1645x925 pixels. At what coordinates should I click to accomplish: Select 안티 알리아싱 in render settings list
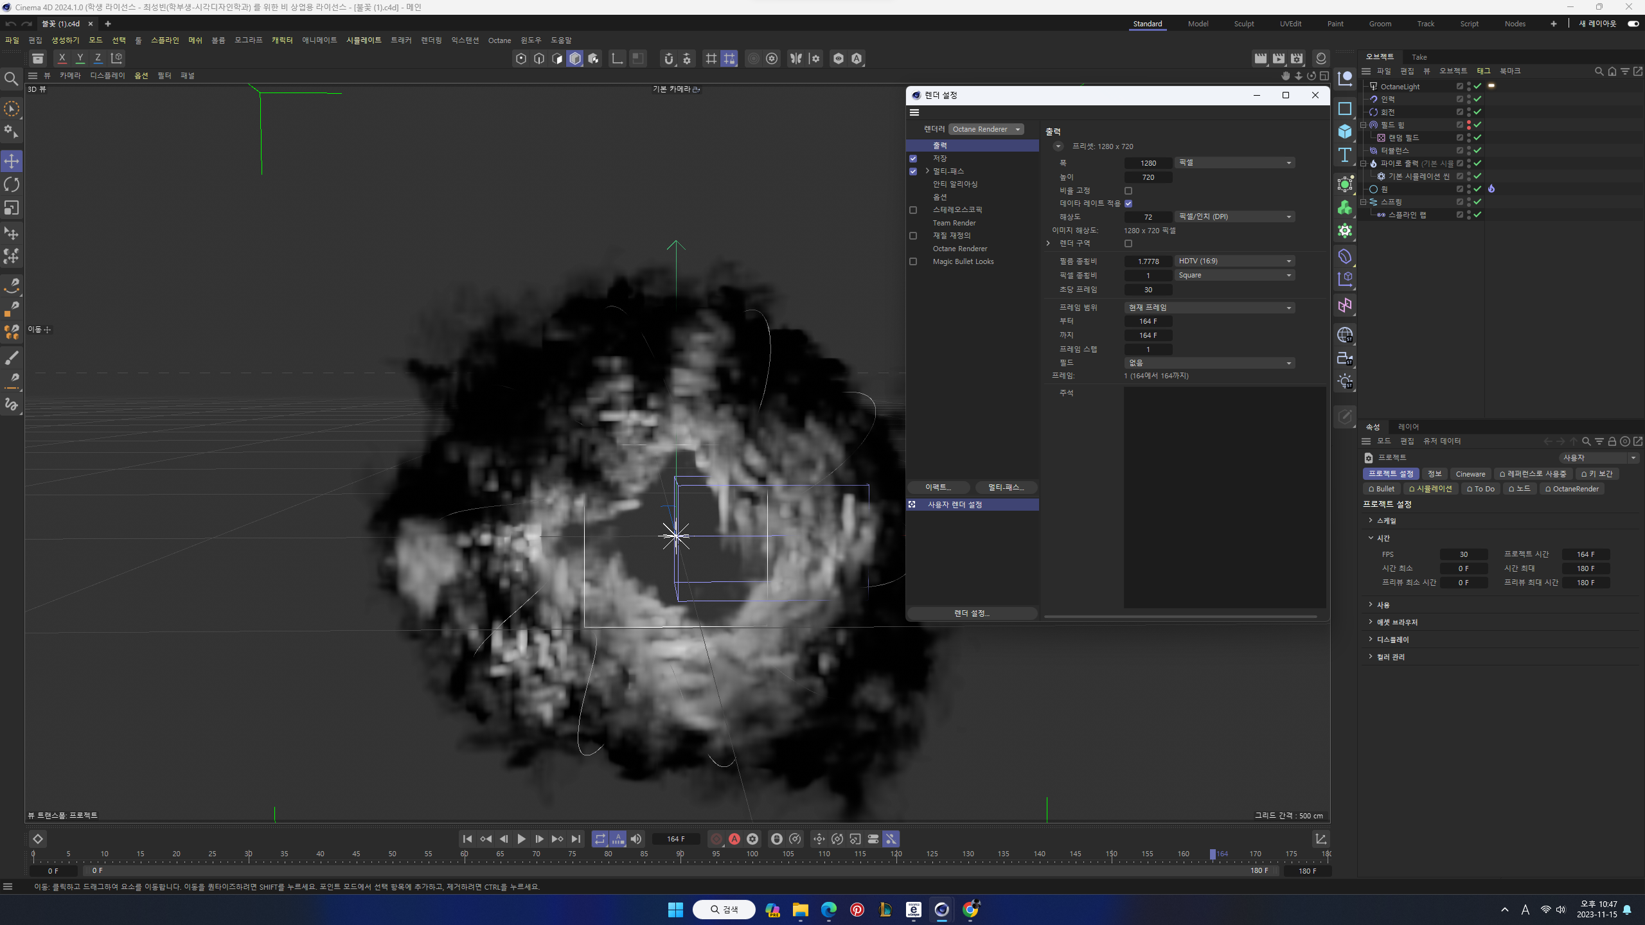[955, 184]
